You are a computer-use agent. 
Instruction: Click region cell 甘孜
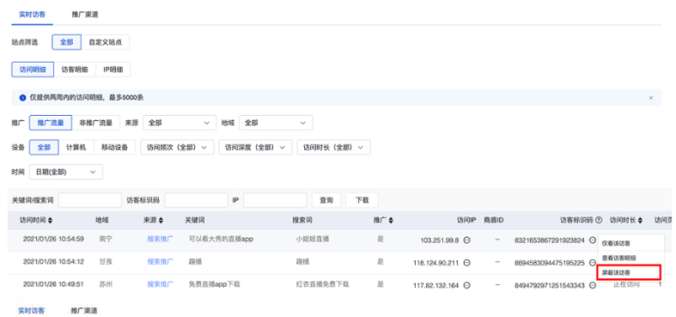coord(105,261)
